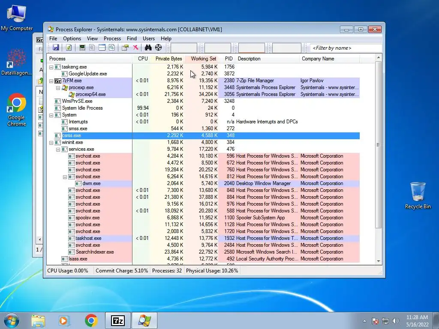Image resolution: width=439 pixels, height=329 pixels.
Task: Click the Action Center flag tray icon
Action: 375,321
